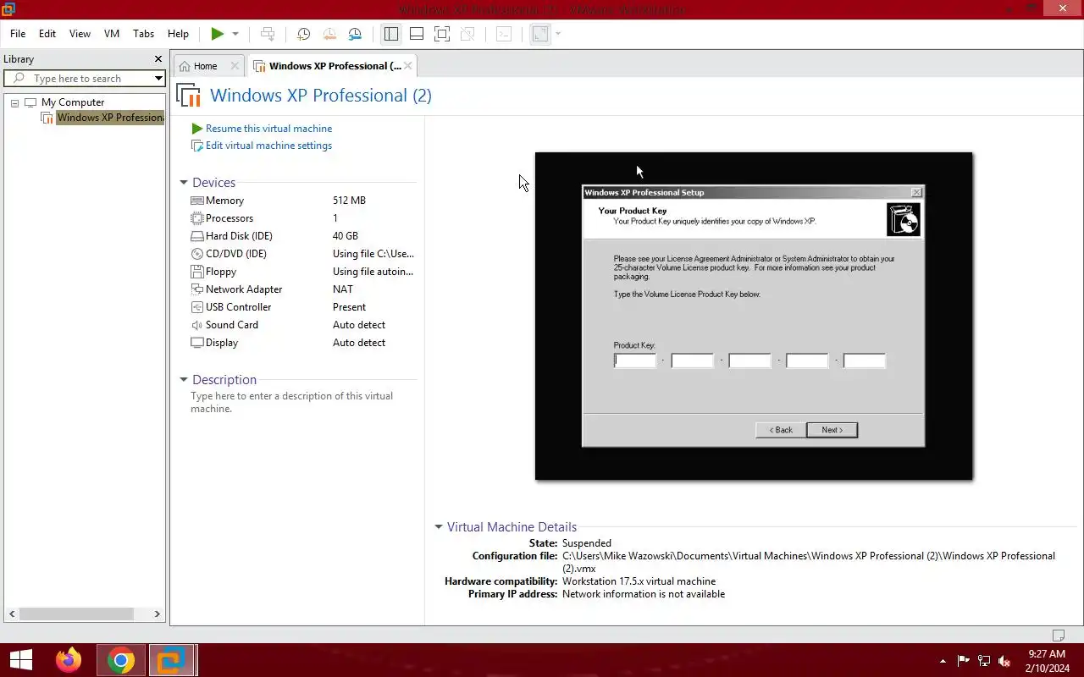Viewport: 1084px width, 677px height.
Task: Open the Snapshot Manager icon
Action: point(355,34)
